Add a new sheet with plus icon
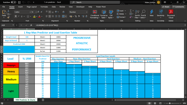 43,100
